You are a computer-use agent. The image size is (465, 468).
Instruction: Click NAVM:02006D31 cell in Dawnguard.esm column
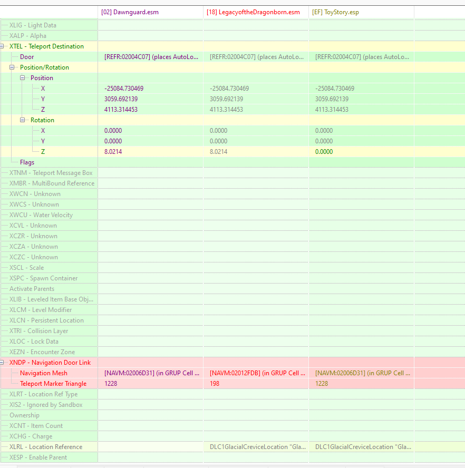tap(152, 373)
